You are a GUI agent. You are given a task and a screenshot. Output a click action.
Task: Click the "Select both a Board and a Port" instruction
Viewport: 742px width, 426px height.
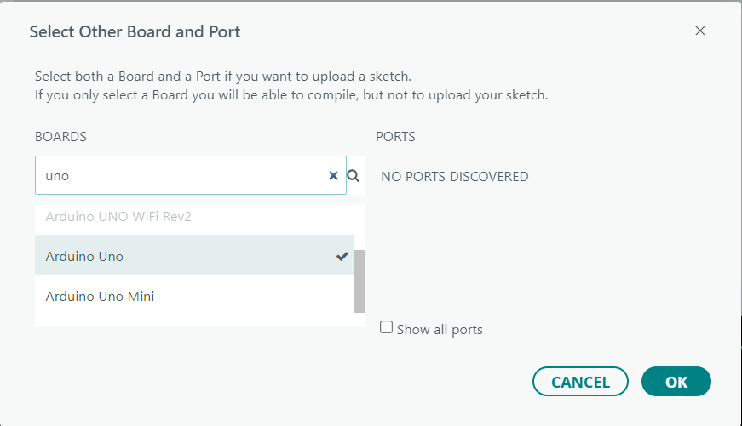click(222, 77)
